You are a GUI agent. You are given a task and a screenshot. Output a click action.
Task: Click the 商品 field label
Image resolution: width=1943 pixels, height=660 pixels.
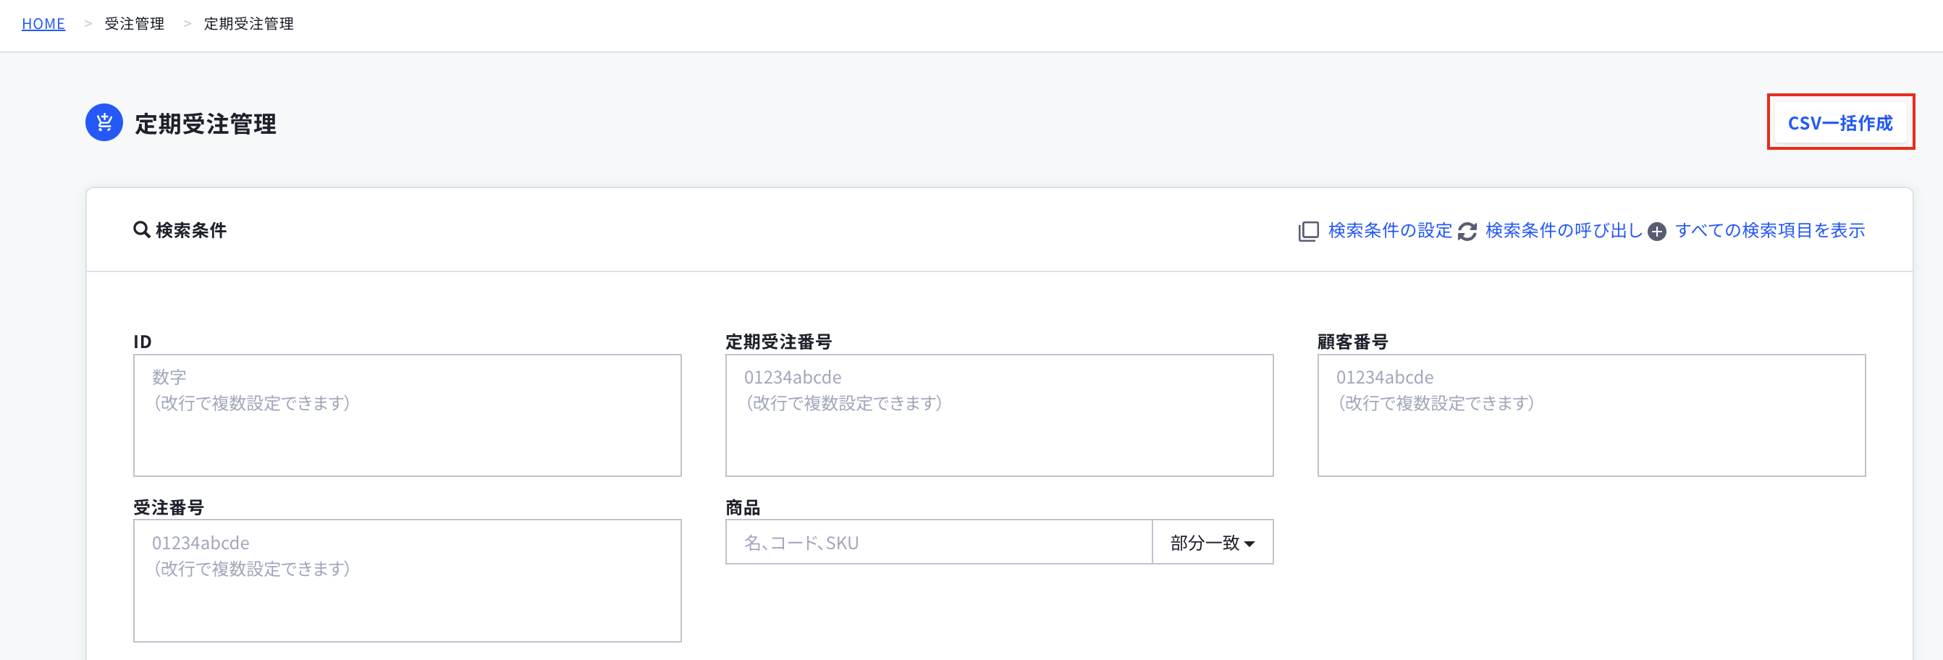pos(743,507)
